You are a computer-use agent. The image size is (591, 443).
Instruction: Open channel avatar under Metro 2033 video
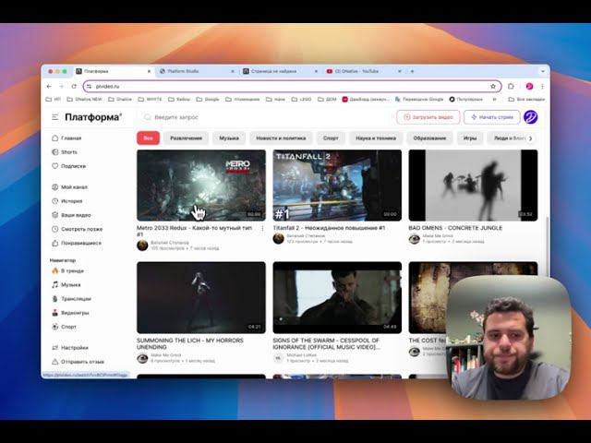pyautogui.click(x=142, y=245)
